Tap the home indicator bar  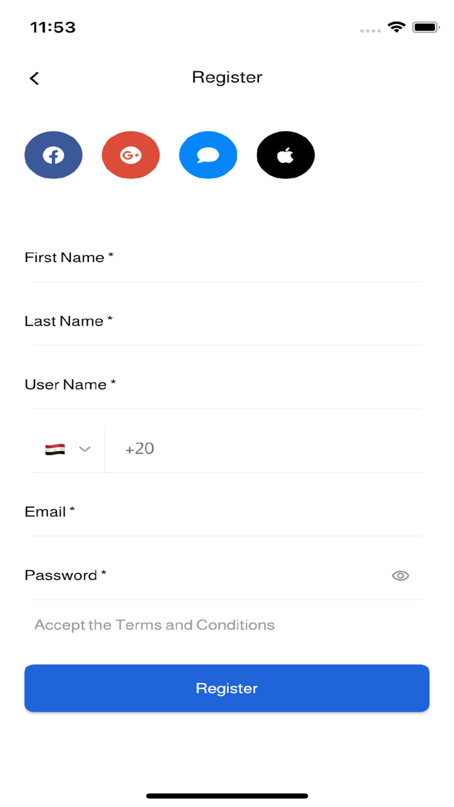tap(227, 795)
